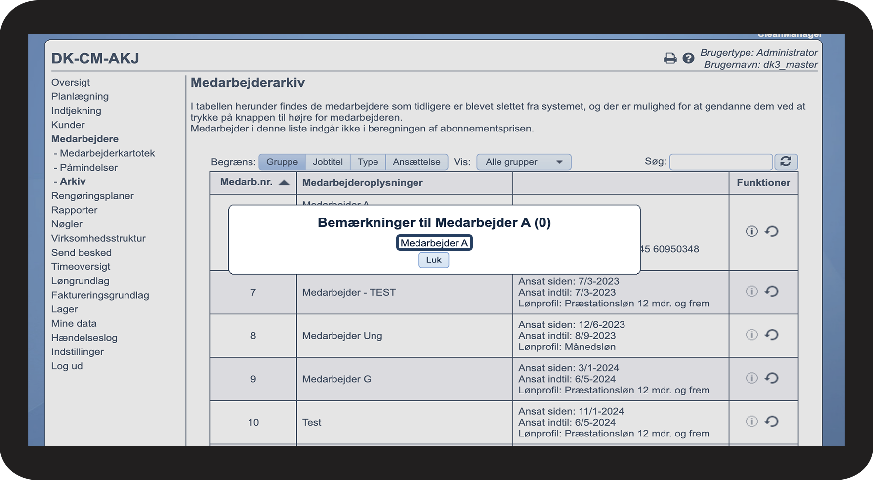Sort by Medarb.nr. column arrow

(x=284, y=182)
